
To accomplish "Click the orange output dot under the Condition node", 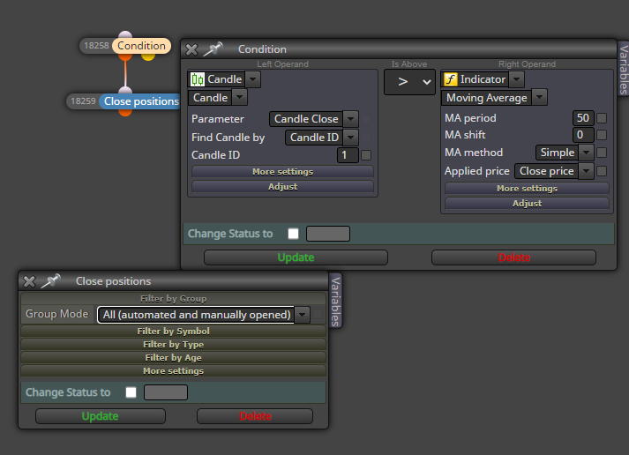I will pyautogui.click(x=125, y=57).
